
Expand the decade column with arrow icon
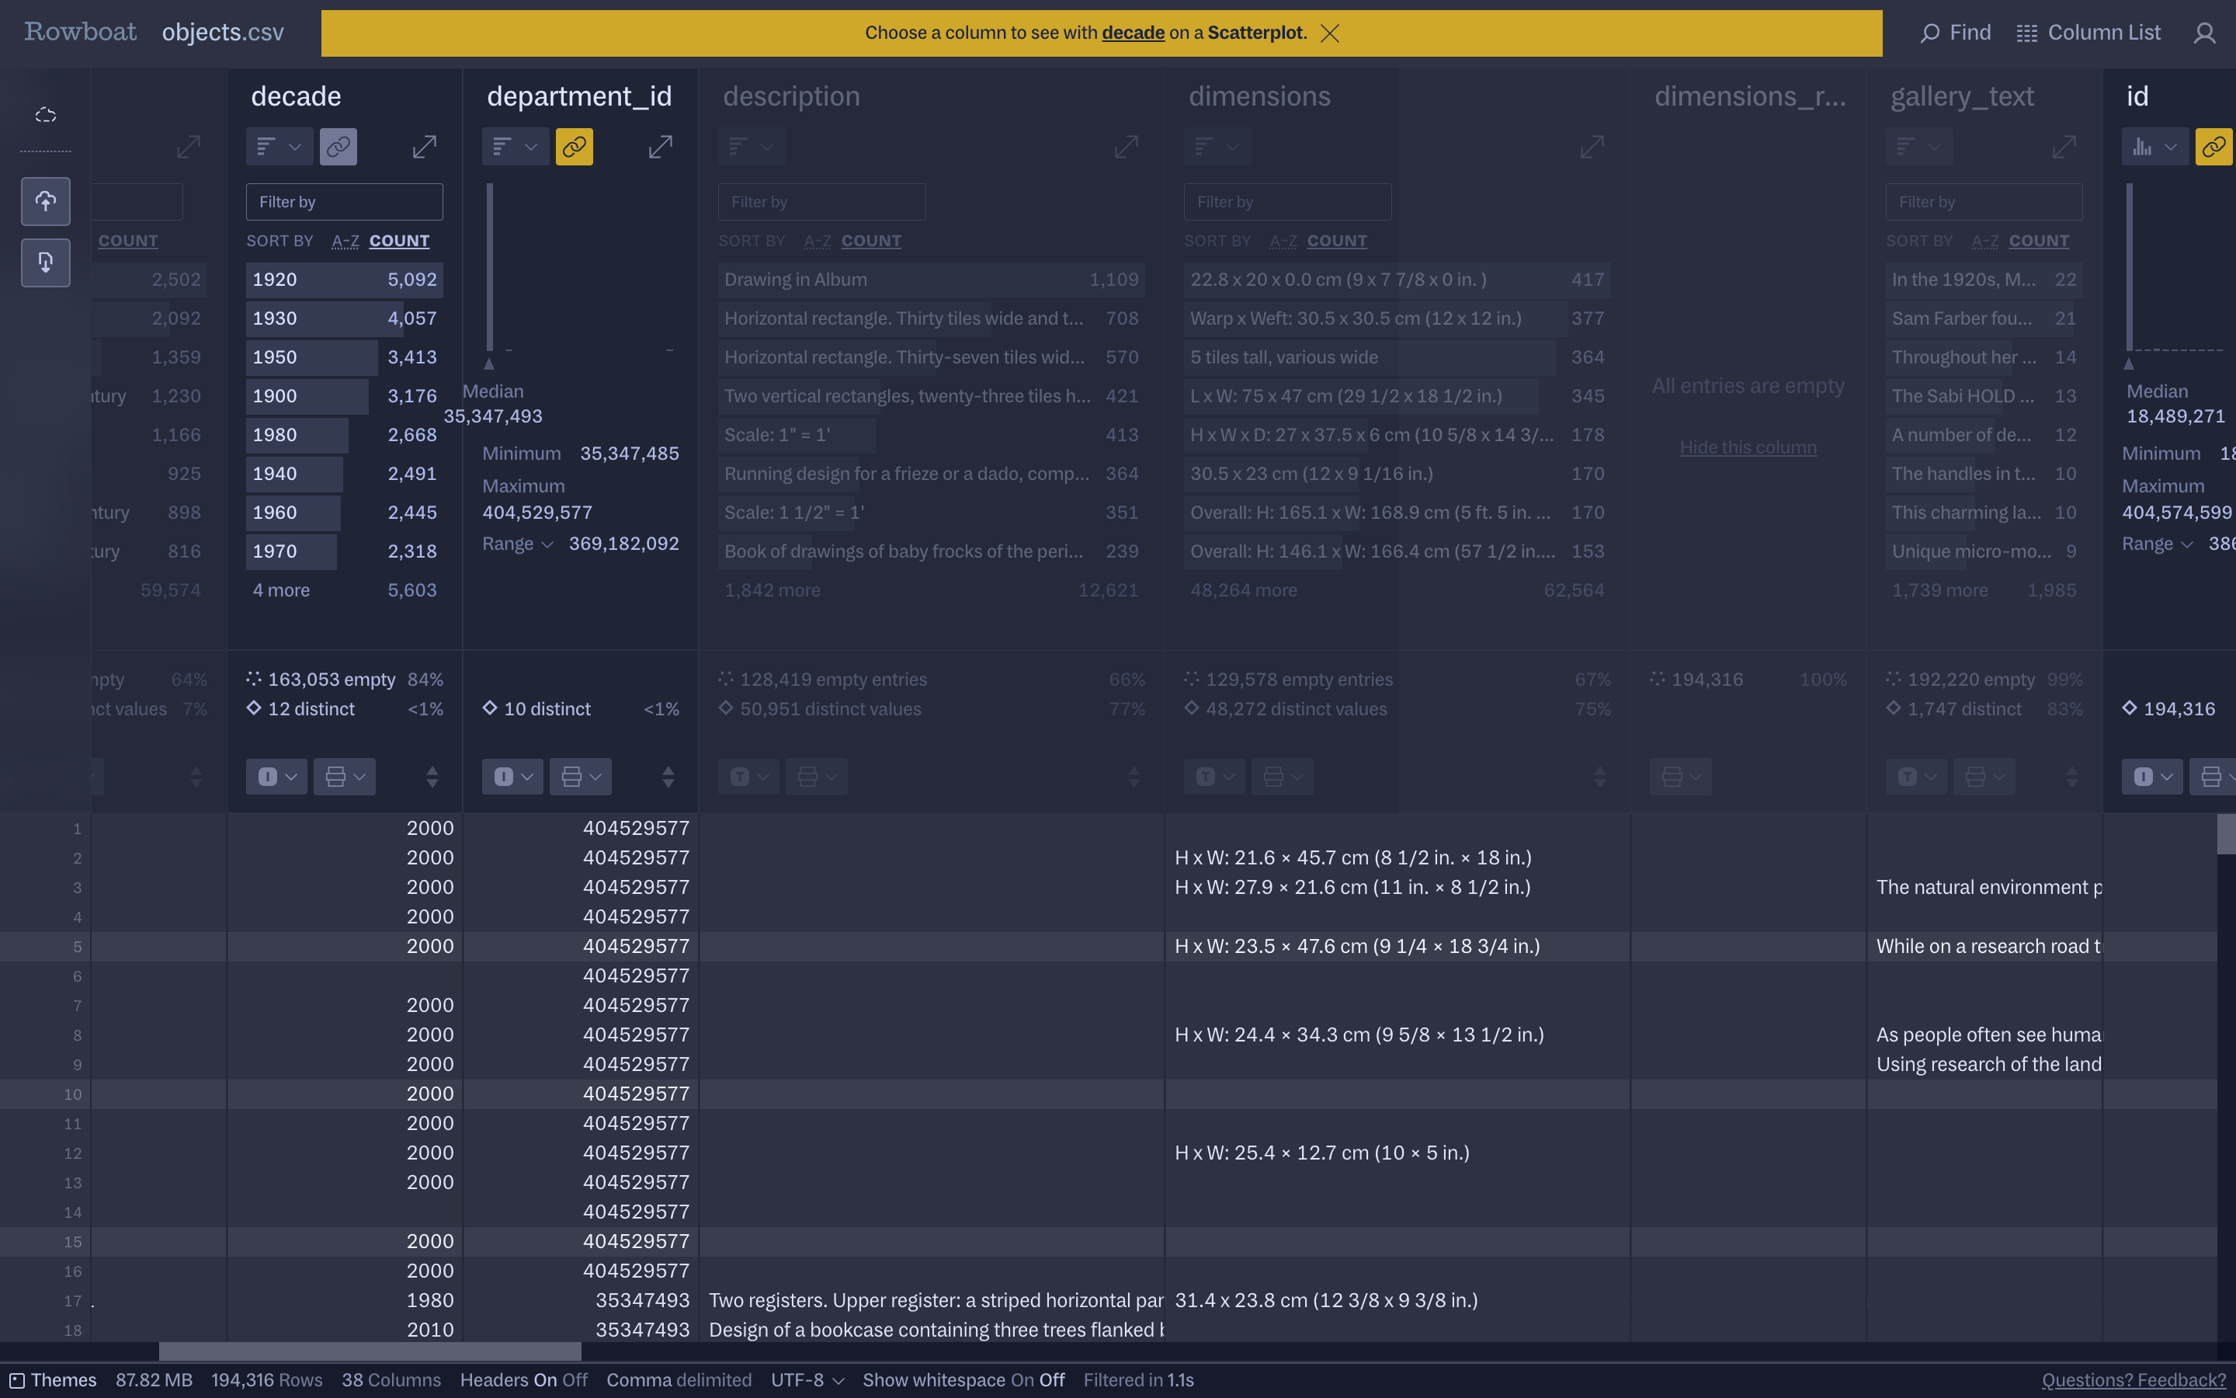tap(424, 147)
